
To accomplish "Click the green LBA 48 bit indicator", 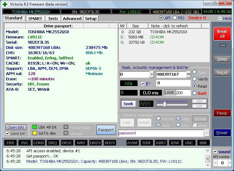I will tap(34, 127).
